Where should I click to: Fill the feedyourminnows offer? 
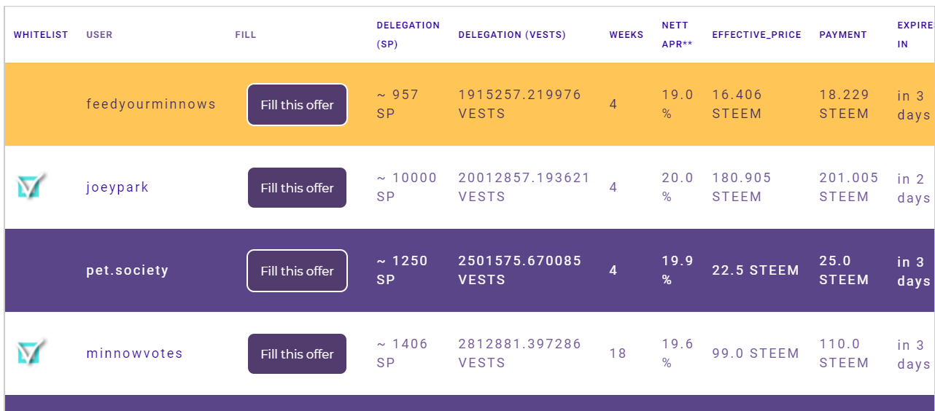(x=297, y=105)
